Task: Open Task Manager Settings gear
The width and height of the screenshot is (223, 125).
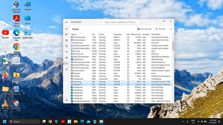Action: tap(67, 100)
